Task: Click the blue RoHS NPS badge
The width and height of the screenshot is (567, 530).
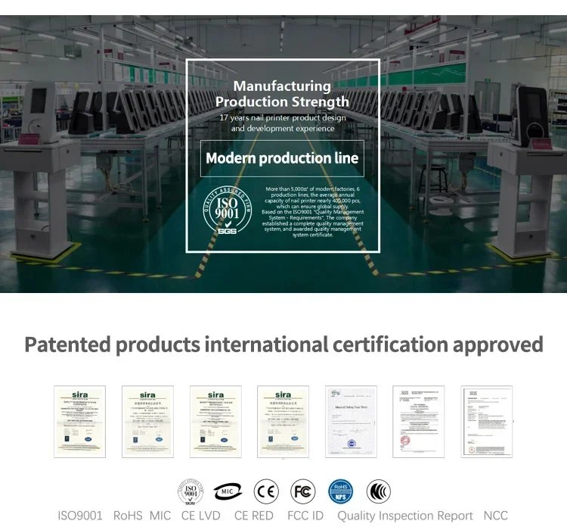Action: point(341,491)
